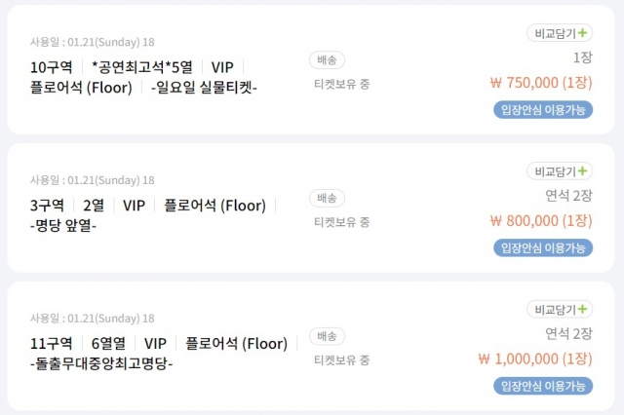Click the -명당 앞열- description text

point(63,225)
